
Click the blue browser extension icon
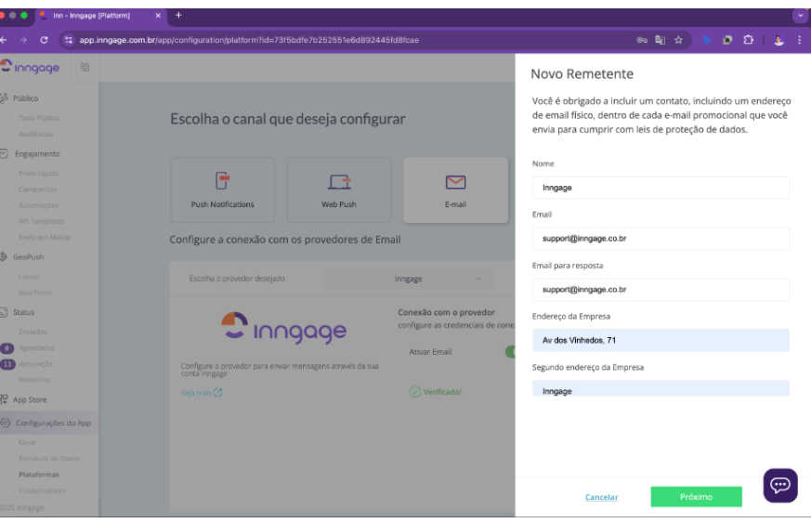[x=707, y=40]
